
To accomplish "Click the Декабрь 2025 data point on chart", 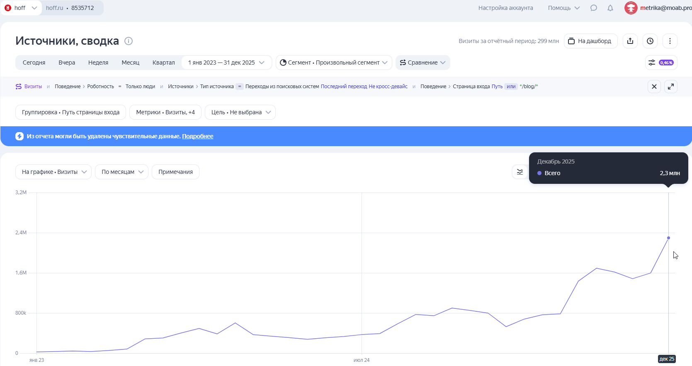I will 668,238.
